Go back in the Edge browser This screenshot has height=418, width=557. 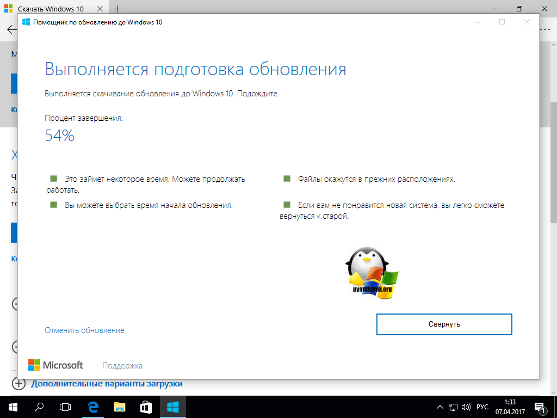pyautogui.click(x=11, y=29)
